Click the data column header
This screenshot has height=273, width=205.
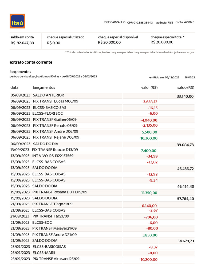pyautogui.click(x=14, y=87)
